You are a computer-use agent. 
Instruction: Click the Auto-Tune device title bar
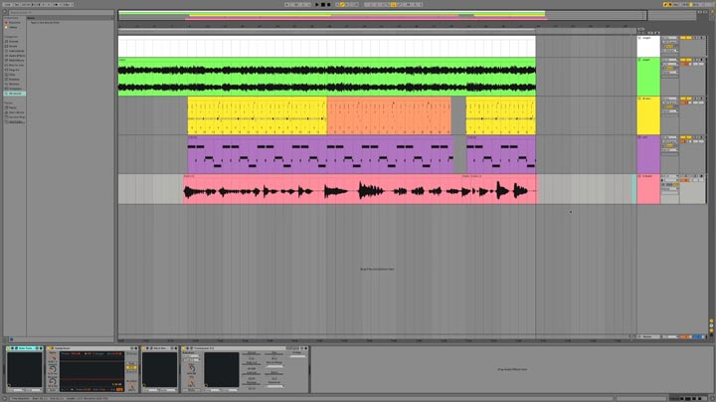point(25,348)
